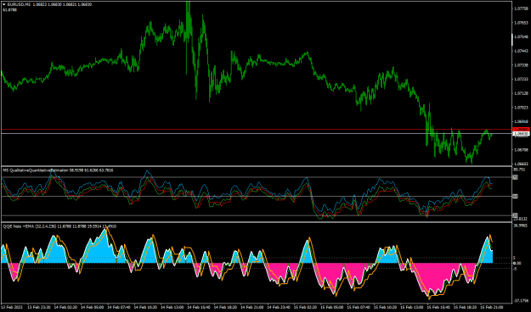Viewport: 531px width, 312px height.
Task: Click the 14 Feb 10:20 time label
Action: tap(145, 307)
